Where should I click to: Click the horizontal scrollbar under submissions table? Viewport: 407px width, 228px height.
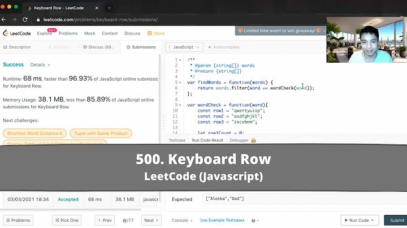[71, 209]
